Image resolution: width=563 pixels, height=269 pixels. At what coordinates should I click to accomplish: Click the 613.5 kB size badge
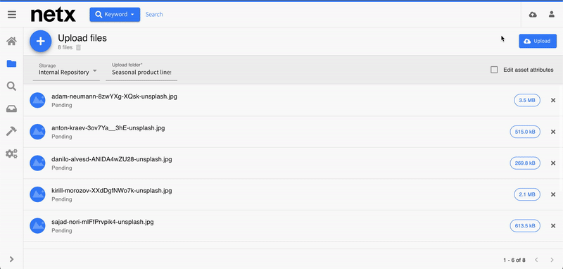point(525,226)
